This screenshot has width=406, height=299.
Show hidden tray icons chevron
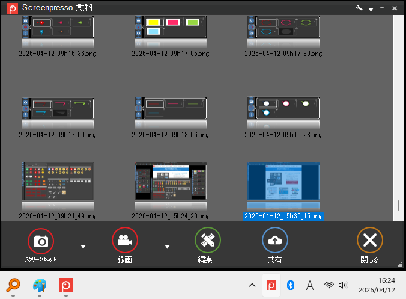pos(252,285)
